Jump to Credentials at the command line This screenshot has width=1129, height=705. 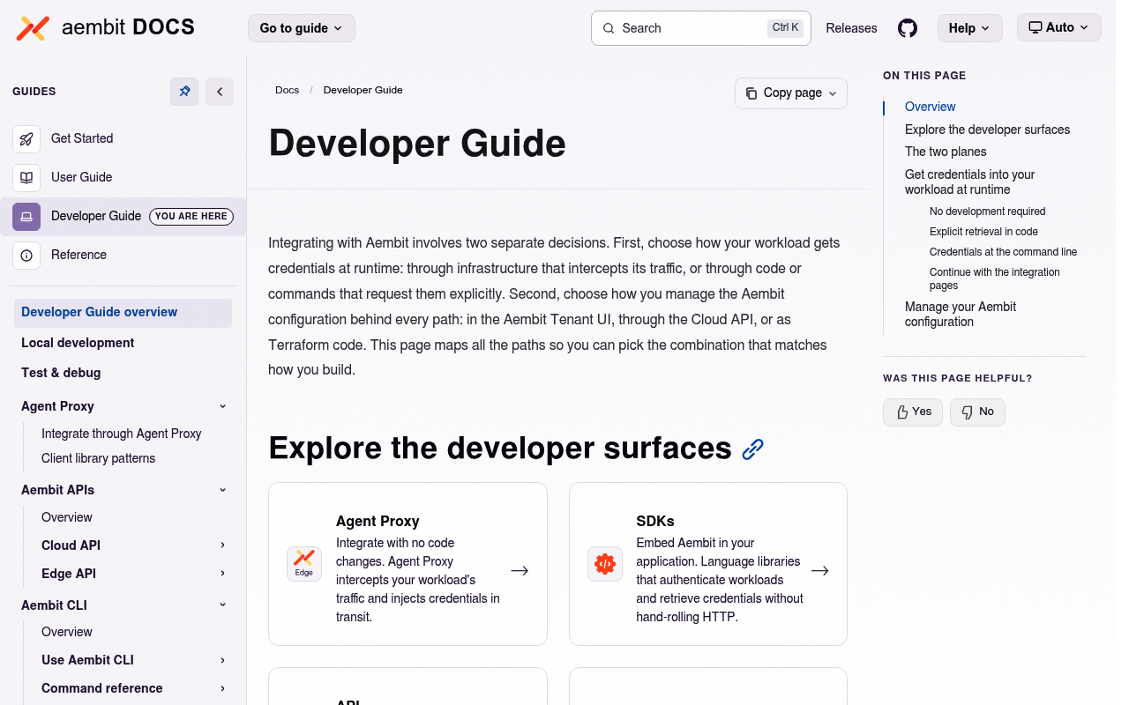1003,252
